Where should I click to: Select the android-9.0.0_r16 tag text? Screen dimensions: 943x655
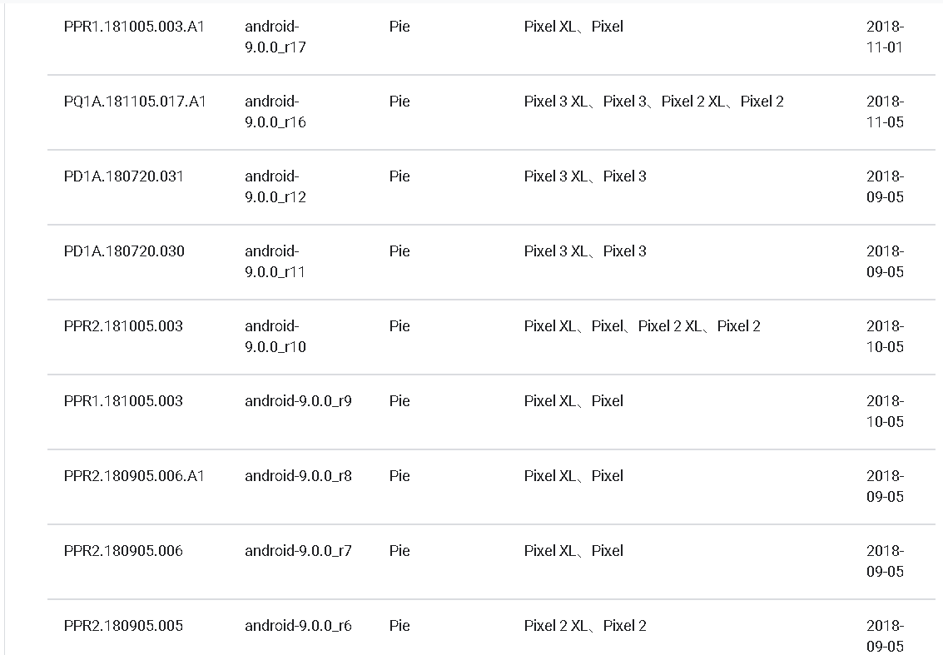pyautogui.click(x=275, y=112)
